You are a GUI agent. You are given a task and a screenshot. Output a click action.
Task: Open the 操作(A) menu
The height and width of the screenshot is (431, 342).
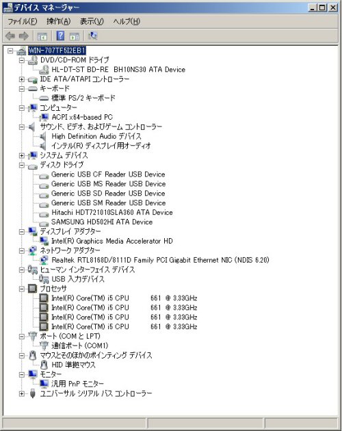[58, 21]
